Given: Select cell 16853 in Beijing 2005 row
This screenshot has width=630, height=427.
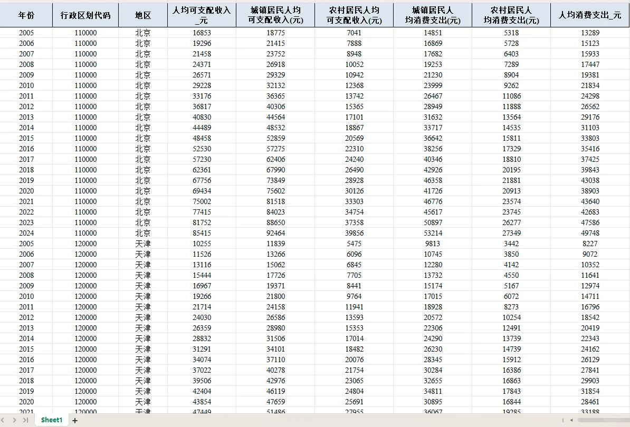Looking at the screenshot, I should (202, 33).
